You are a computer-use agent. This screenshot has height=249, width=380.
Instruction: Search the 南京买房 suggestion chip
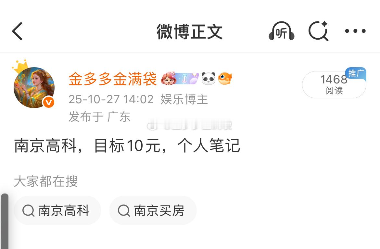click(x=153, y=210)
